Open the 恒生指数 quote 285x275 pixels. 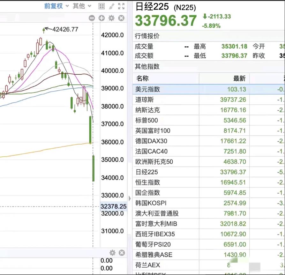(191, 182)
